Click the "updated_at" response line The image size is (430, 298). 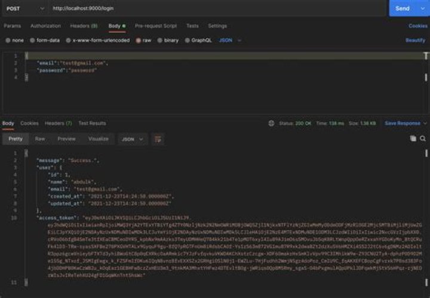click(x=109, y=203)
